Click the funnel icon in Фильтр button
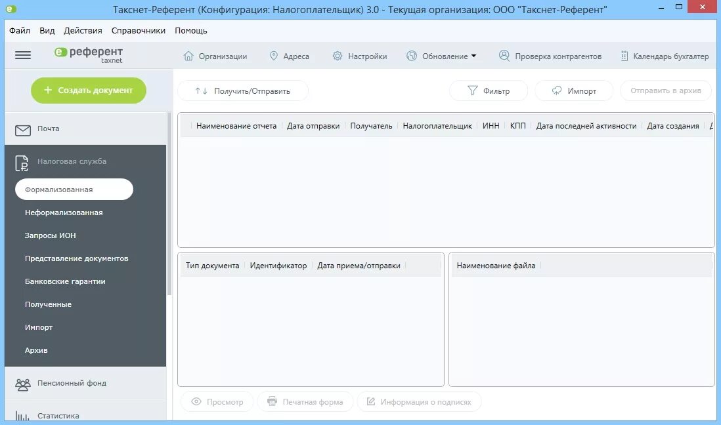Viewport: 721px width, 425px height. [472, 91]
